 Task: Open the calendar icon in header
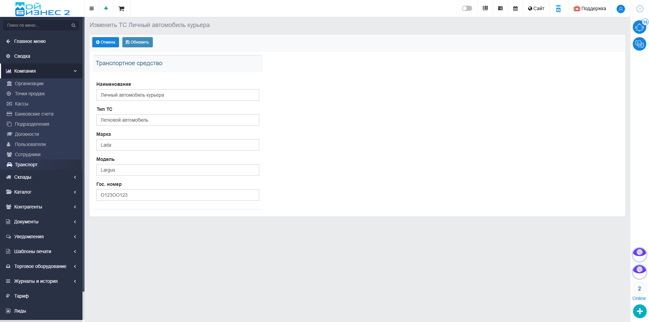pos(515,8)
